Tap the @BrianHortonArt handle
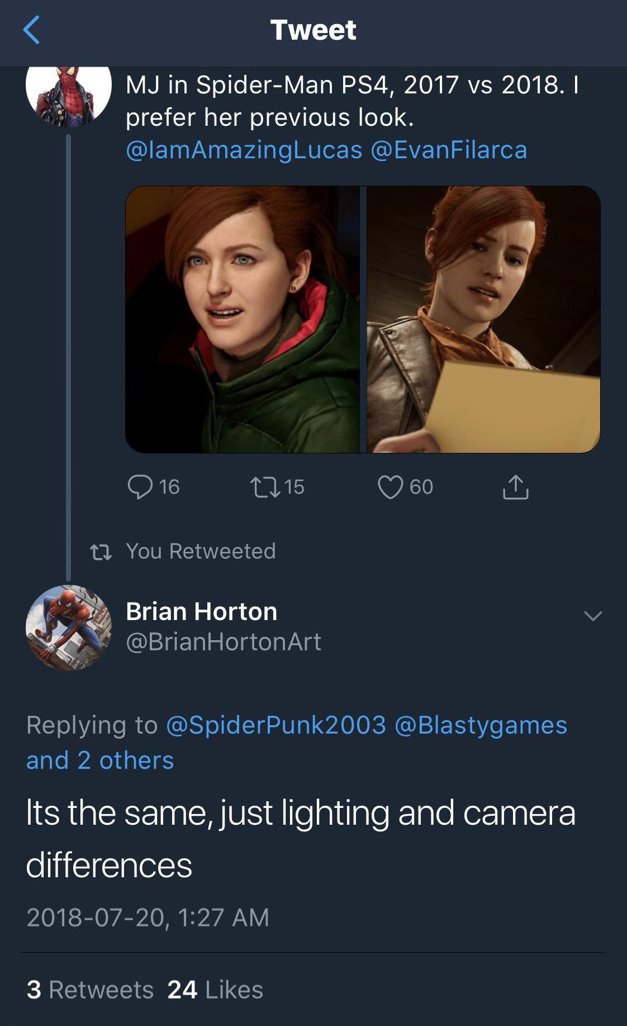The height and width of the screenshot is (1026, 627). pos(224,642)
